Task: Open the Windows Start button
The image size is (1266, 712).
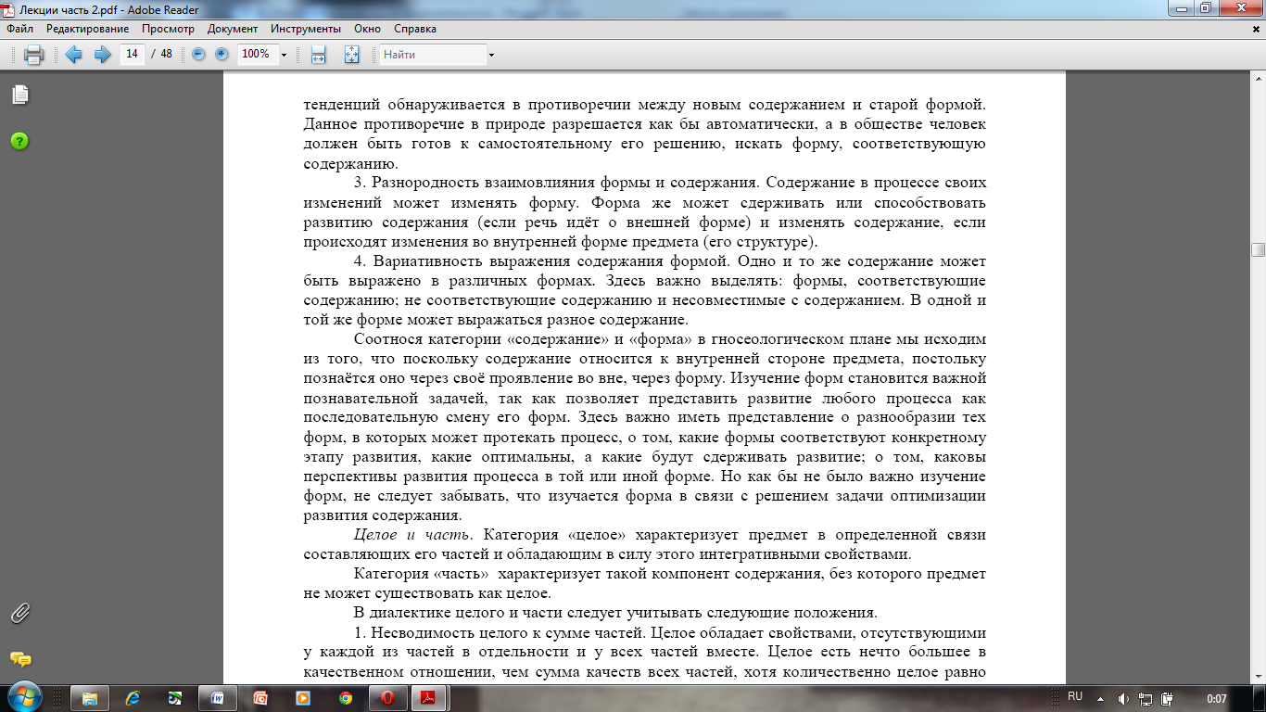Action: [24, 697]
